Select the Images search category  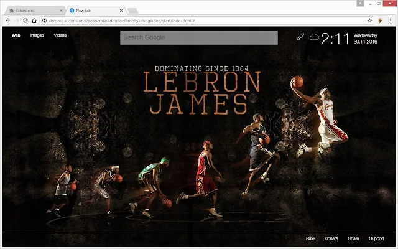click(x=37, y=35)
